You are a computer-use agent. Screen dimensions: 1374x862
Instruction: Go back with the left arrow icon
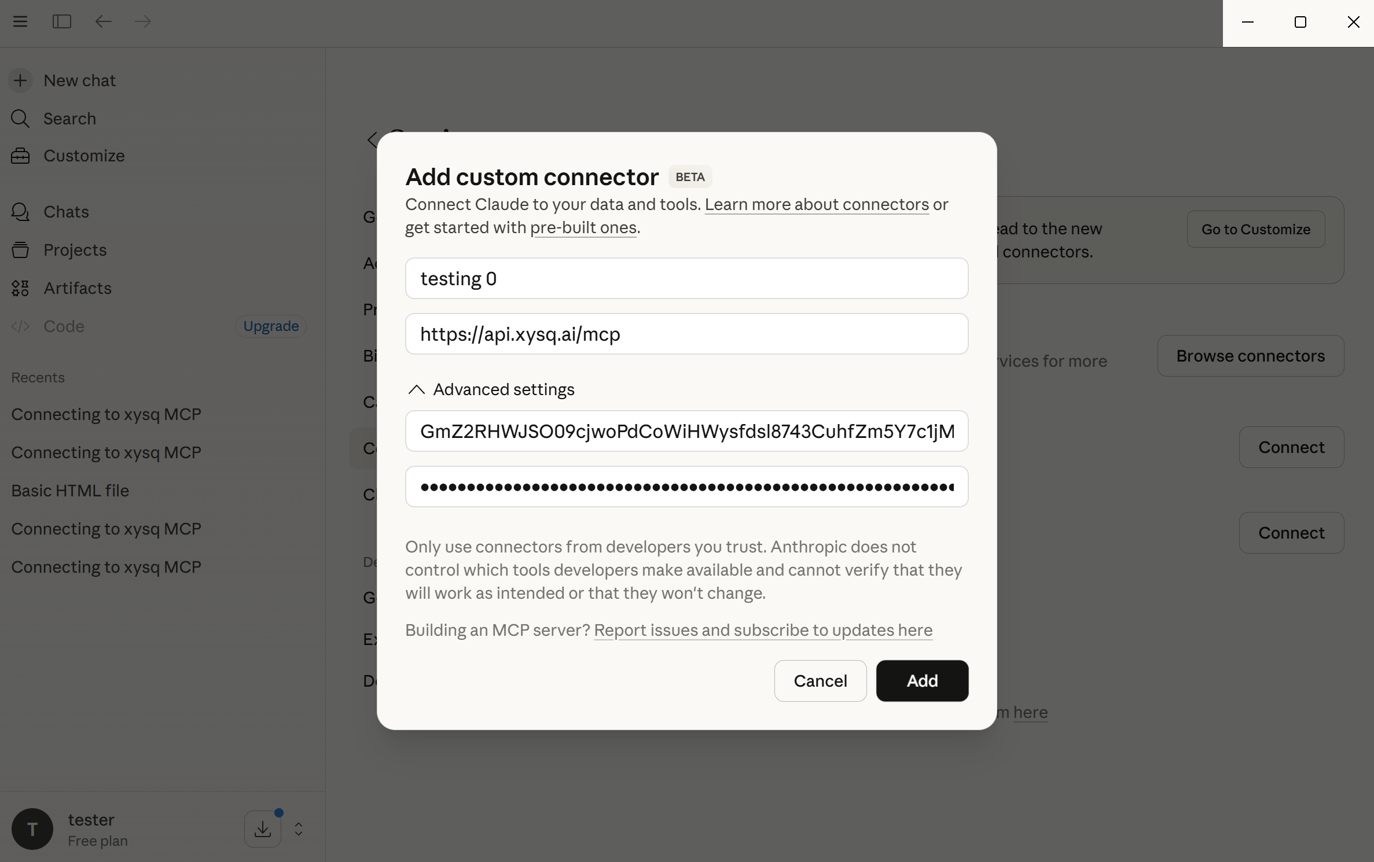tap(103, 21)
